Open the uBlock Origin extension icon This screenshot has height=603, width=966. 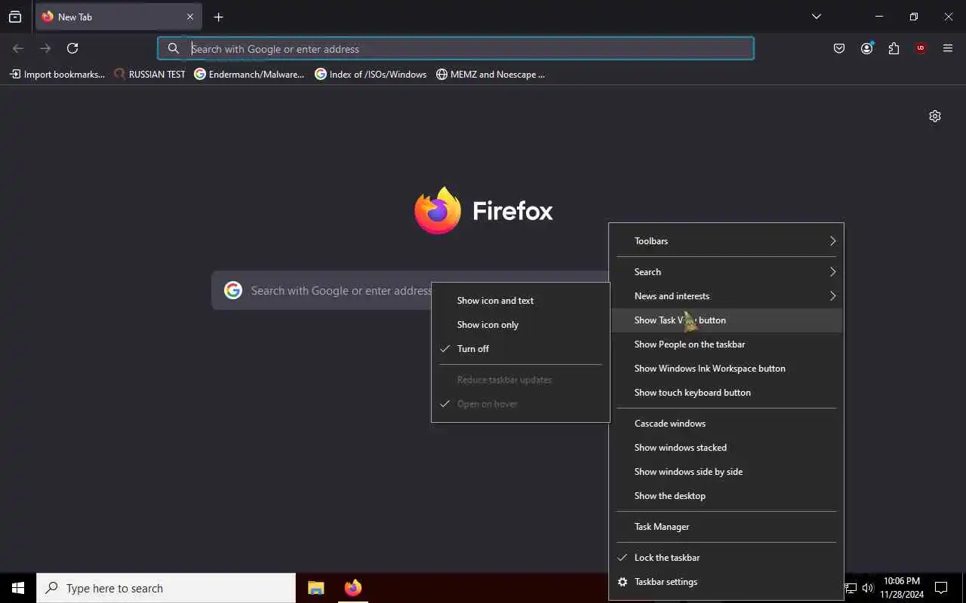click(921, 48)
